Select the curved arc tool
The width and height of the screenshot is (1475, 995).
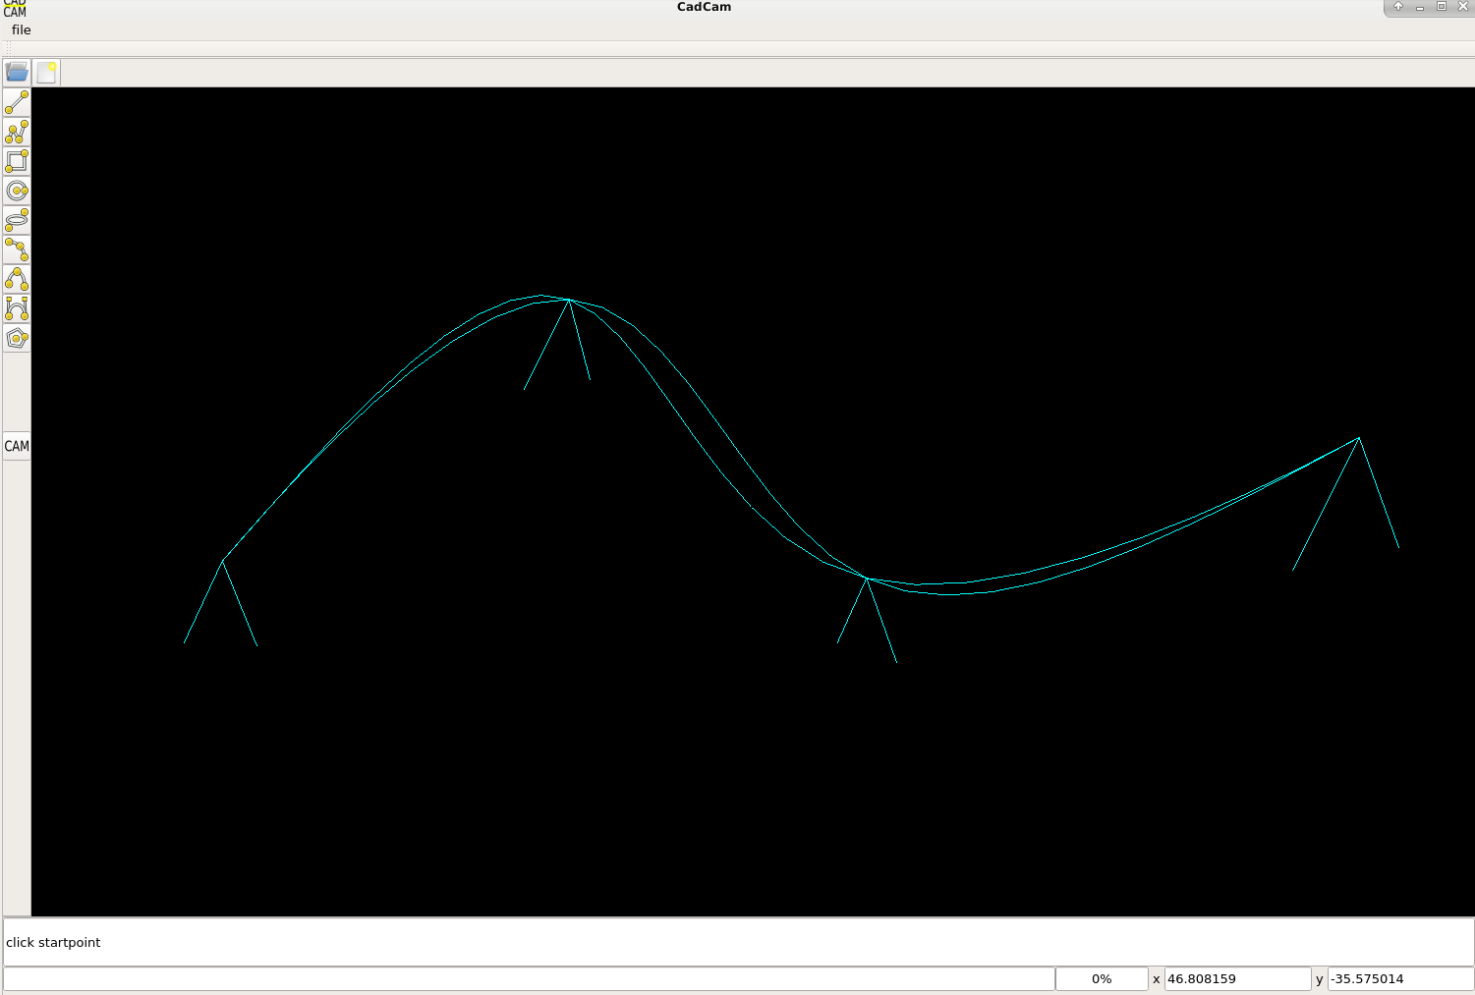pos(17,279)
